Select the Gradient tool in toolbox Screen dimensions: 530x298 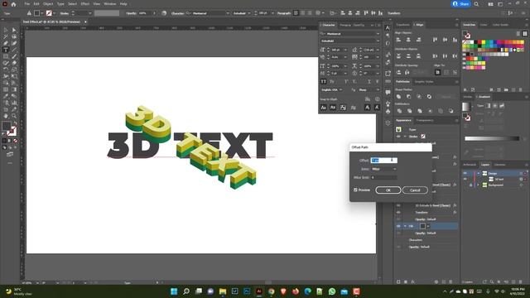(14, 89)
